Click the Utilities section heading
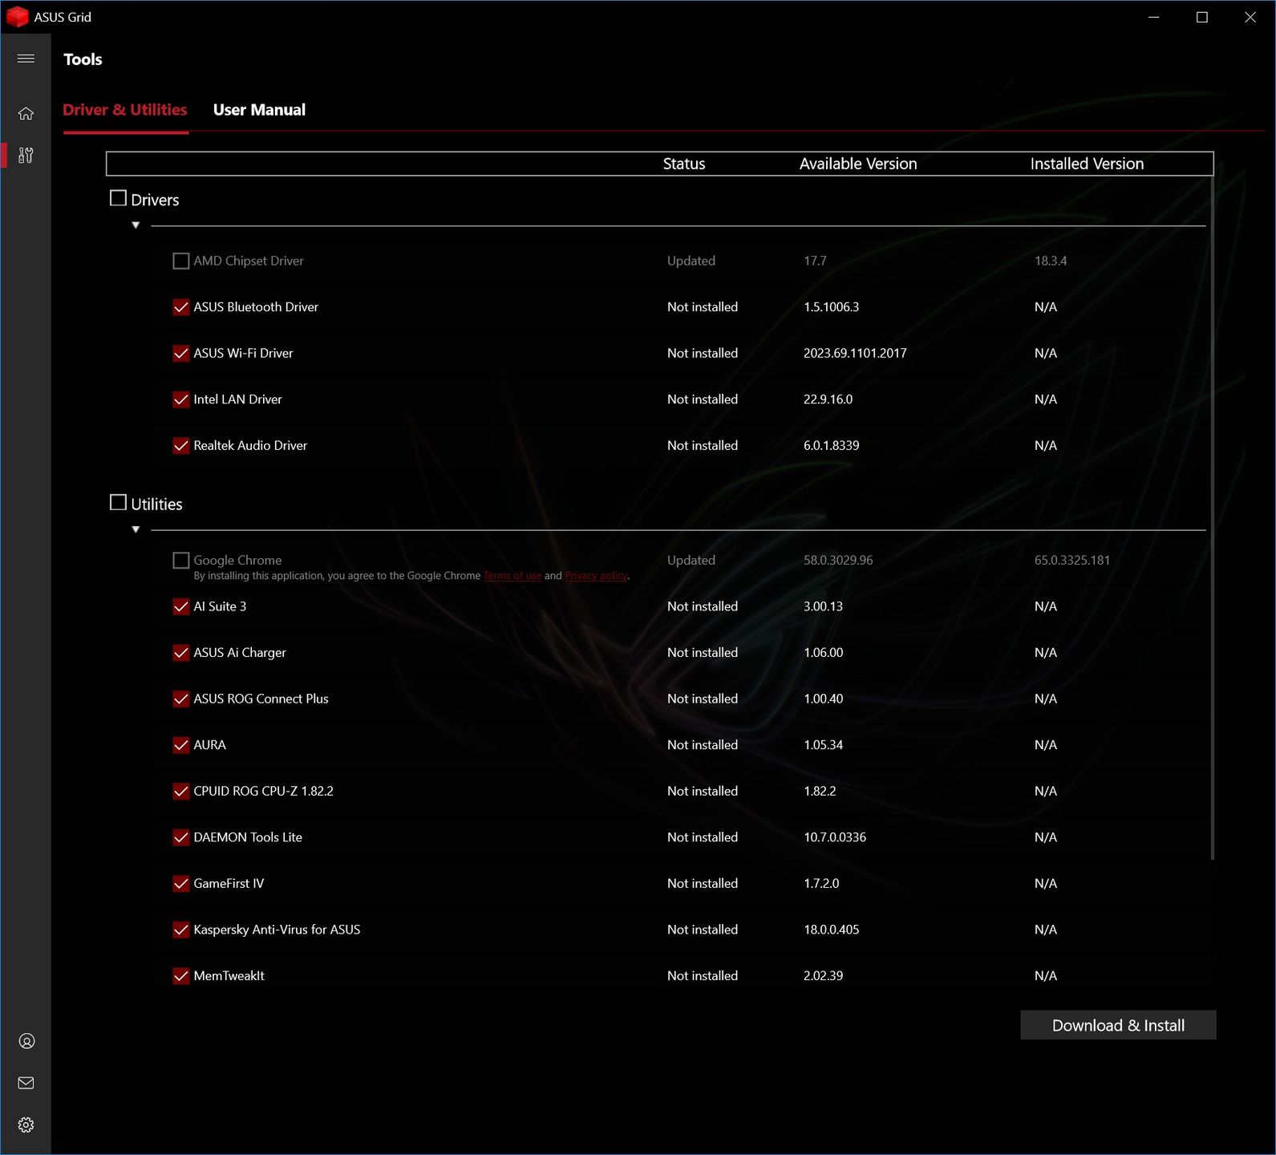The image size is (1276, 1155). (x=156, y=504)
